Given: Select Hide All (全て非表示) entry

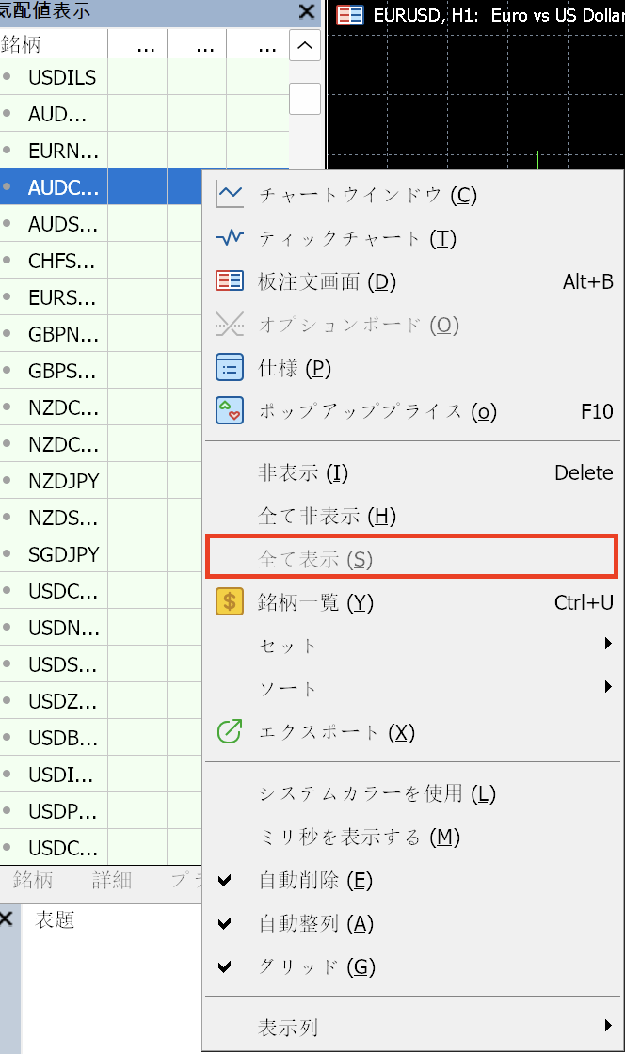Looking at the screenshot, I should (x=327, y=516).
